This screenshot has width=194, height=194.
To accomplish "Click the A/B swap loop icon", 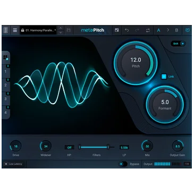I will coord(148,30).
